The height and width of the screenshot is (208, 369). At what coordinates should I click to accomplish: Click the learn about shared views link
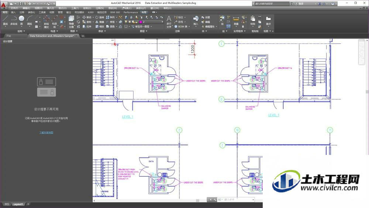click(x=46, y=133)
